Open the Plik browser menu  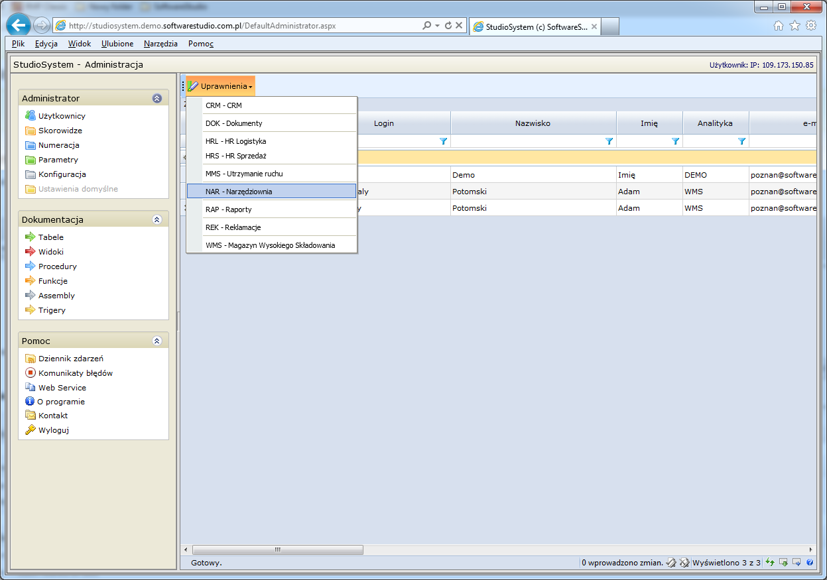(x=18, y=44)
